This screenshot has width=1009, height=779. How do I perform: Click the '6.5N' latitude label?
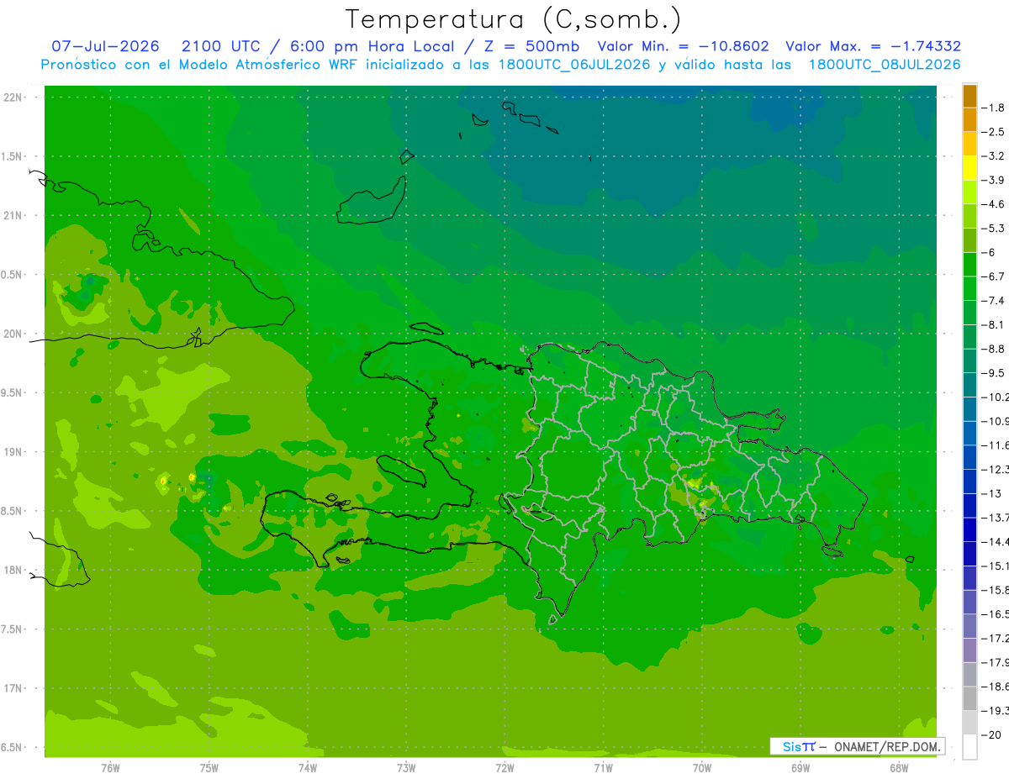point(13,747)
